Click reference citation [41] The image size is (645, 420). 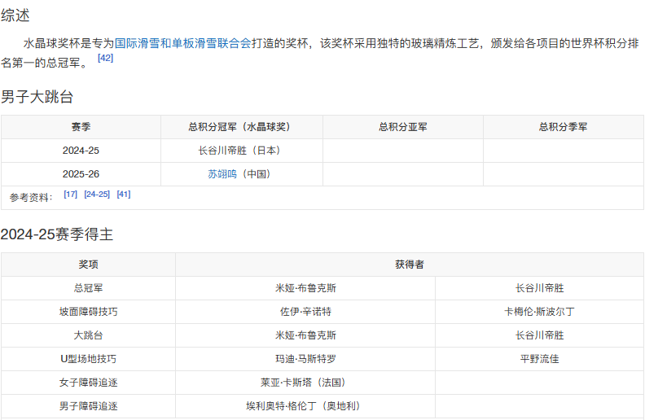[124, 194]
